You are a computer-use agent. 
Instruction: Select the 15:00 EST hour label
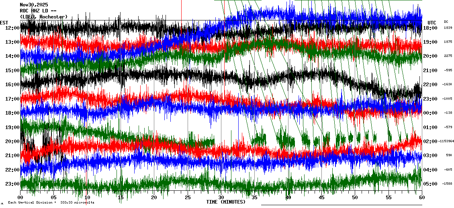12,71
